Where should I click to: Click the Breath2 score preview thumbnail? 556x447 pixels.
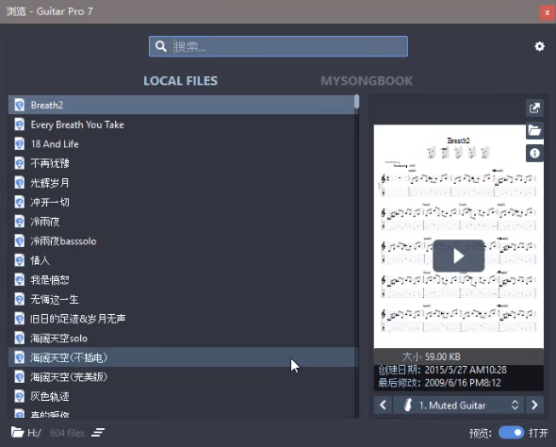coord(459,237)
